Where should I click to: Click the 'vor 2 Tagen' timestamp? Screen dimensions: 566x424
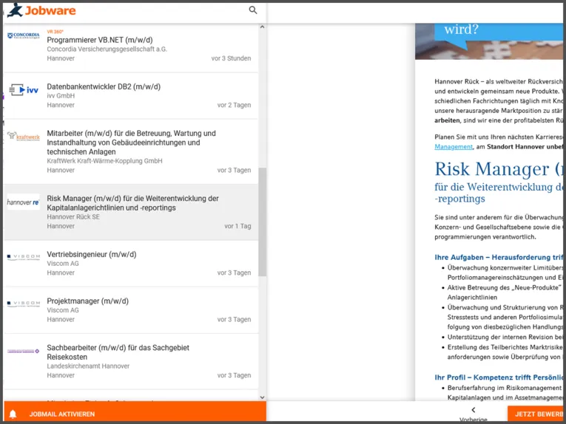(x=234, y=105)
